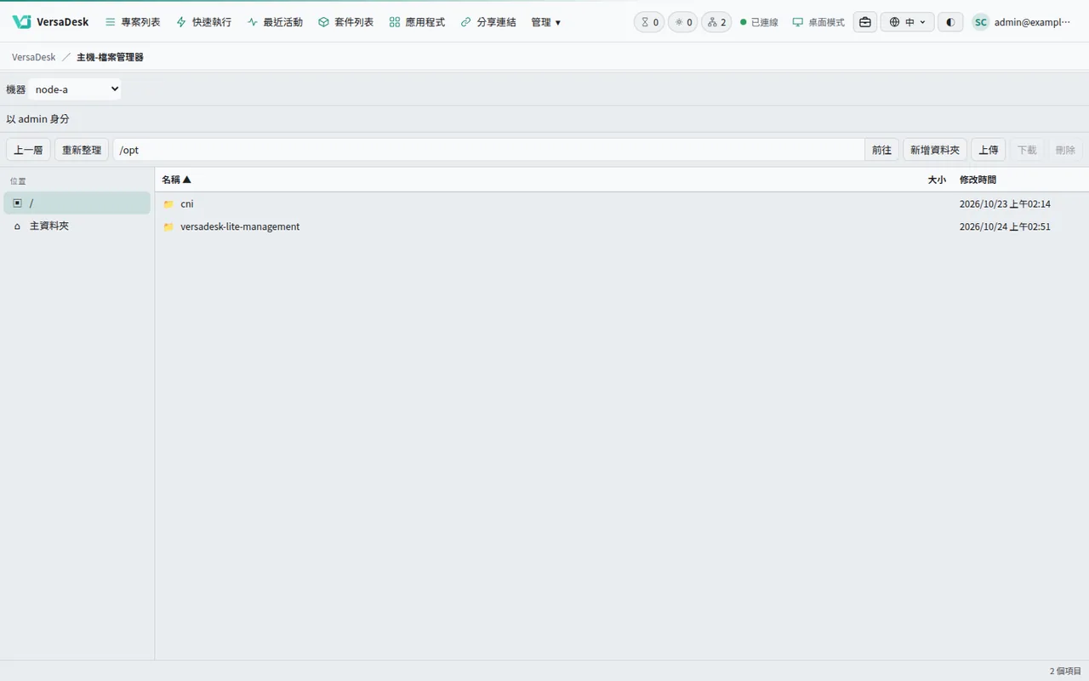This screenshot has height=681, width=1089.
Task: Expand the 管理 menu
Action: pyautogui.click(x=545, y=22)
